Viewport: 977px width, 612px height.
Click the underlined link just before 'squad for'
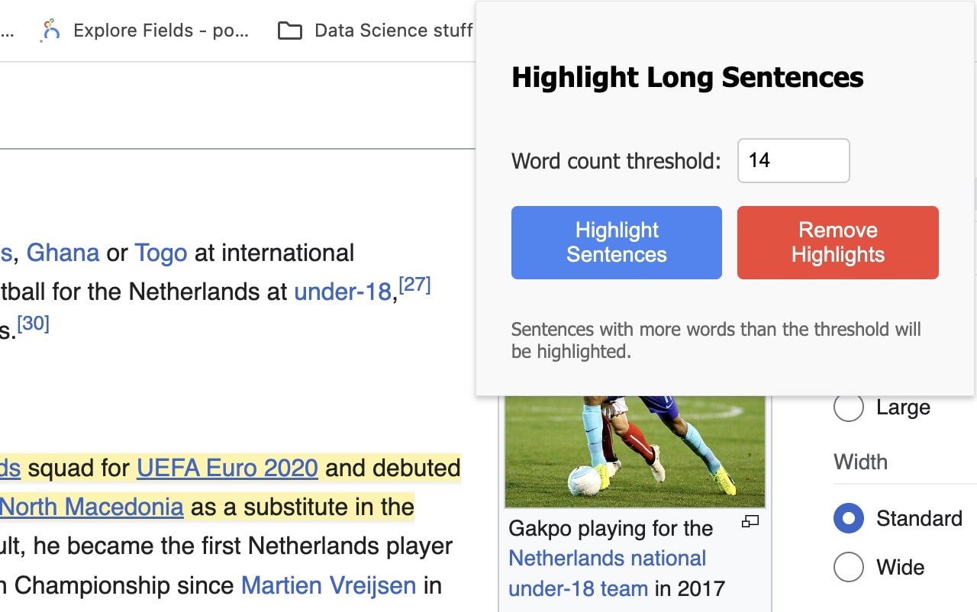pyautogui.click(x=10, y=468)
